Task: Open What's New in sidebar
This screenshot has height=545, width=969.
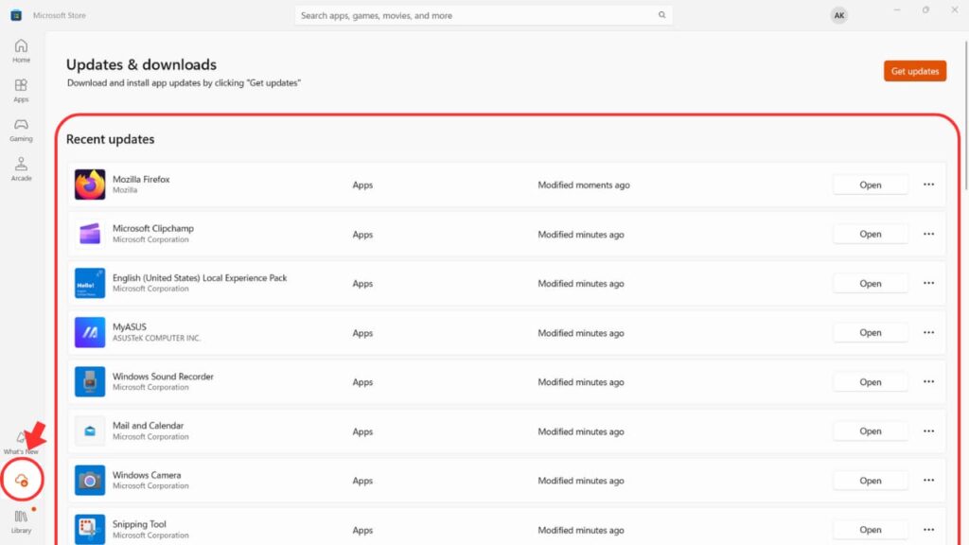Action: click(21, 443)
